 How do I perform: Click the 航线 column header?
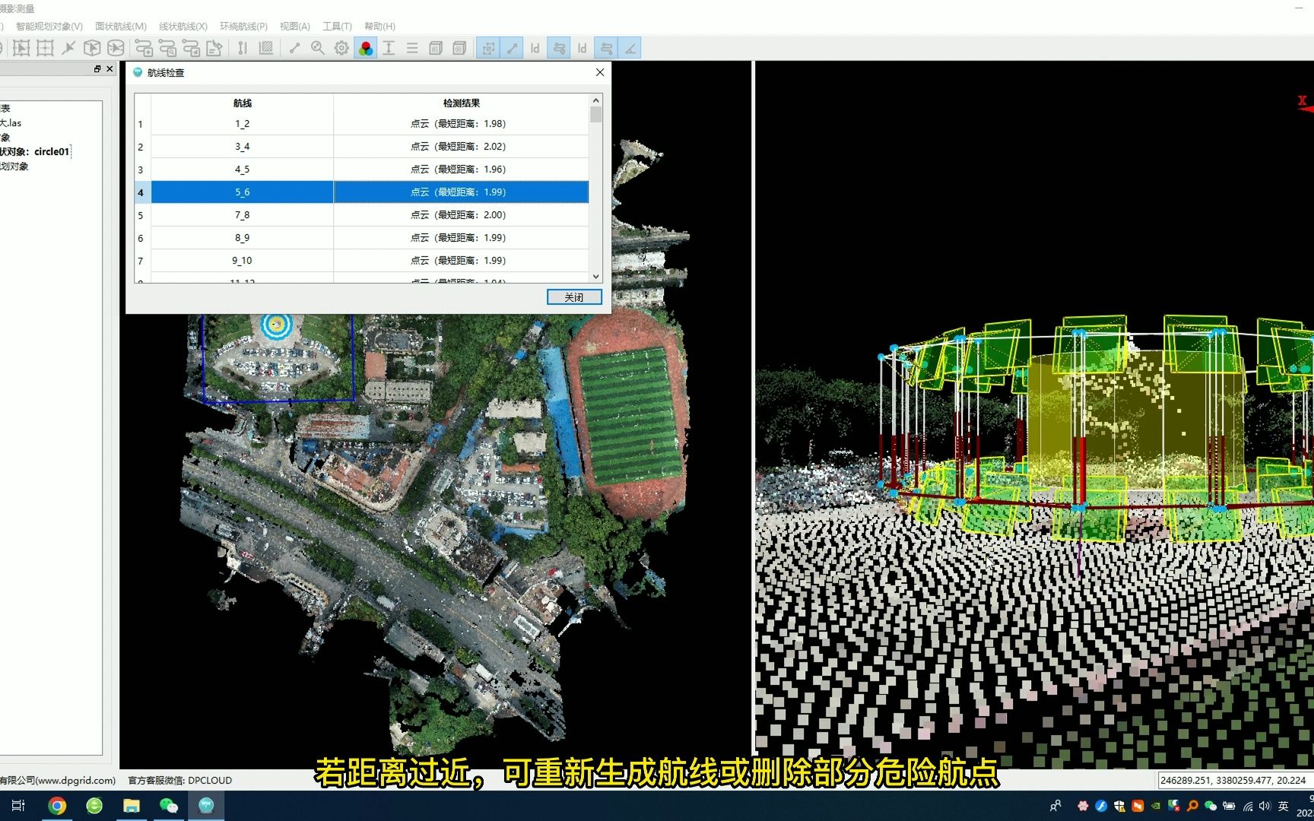tap(242, 103)
